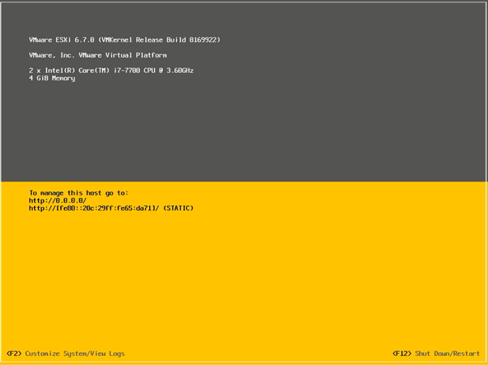
Task: Click the 'To manage this host go to:' text
Action: point(79,193)
